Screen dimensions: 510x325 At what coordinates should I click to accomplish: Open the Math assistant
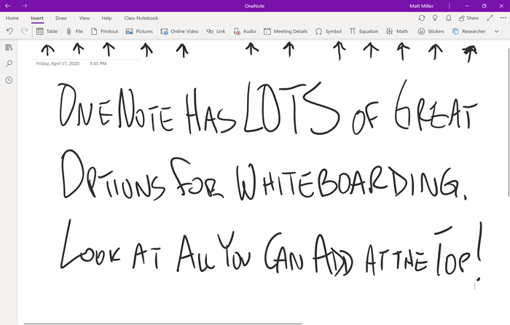397,31
